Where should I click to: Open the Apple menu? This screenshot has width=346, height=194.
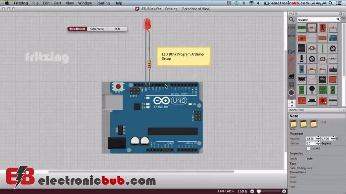coord(7,3)
